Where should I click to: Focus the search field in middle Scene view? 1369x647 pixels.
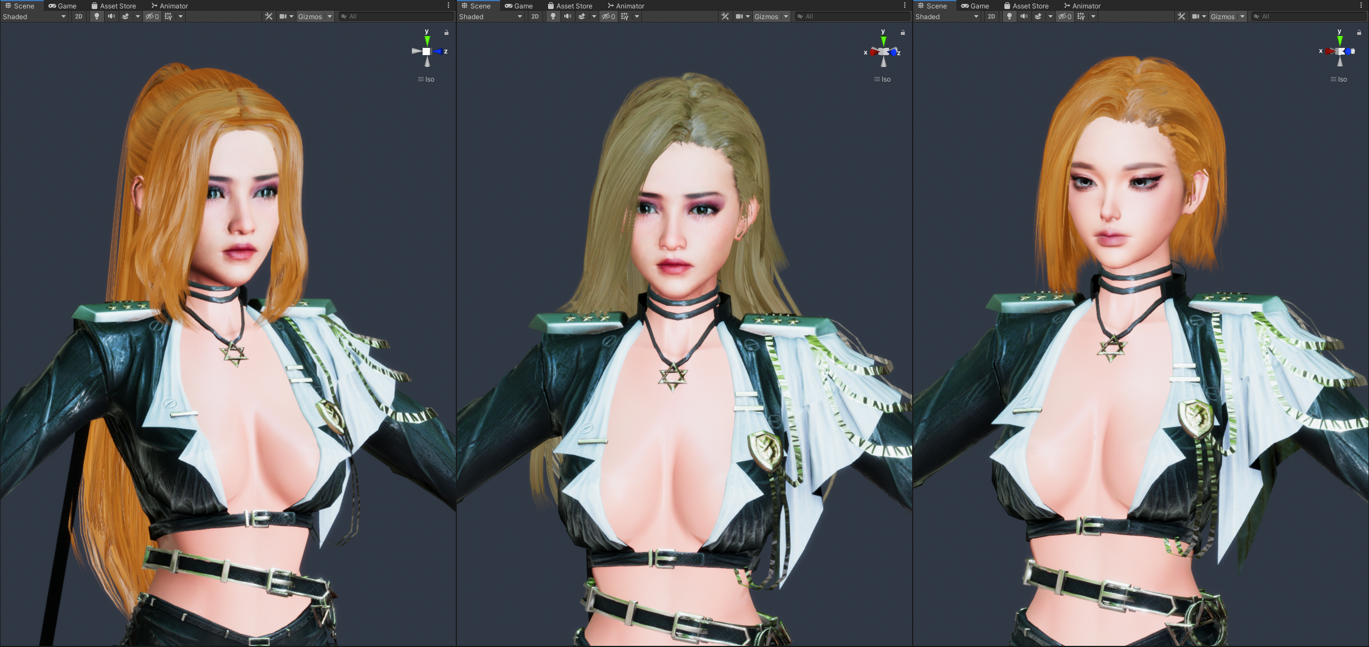[x=855, y=16]
